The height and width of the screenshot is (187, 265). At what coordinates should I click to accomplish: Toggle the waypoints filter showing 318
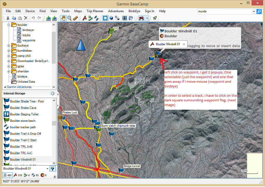tap(18, 175)
